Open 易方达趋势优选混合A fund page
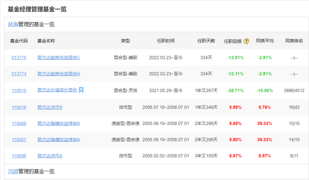Screen dimensions: 309x180 pyautogui.click(x=58, y=74)
